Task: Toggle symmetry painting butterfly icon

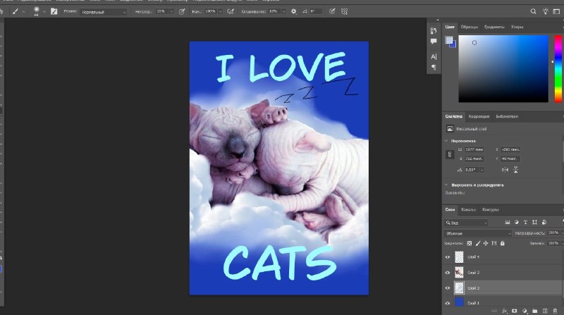Action: 344,11
